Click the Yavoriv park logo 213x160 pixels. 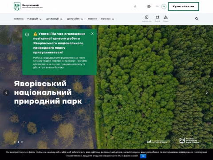28,6
